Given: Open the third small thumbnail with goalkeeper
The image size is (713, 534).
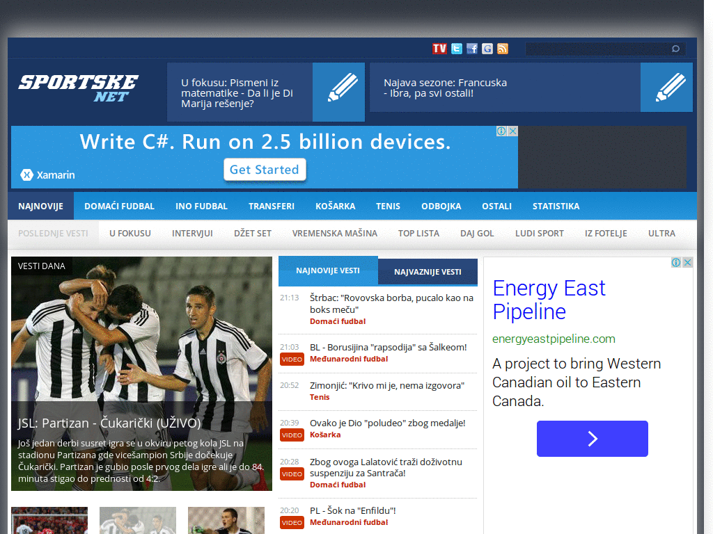Looking at the screenshot, I should tap(226, 520).
